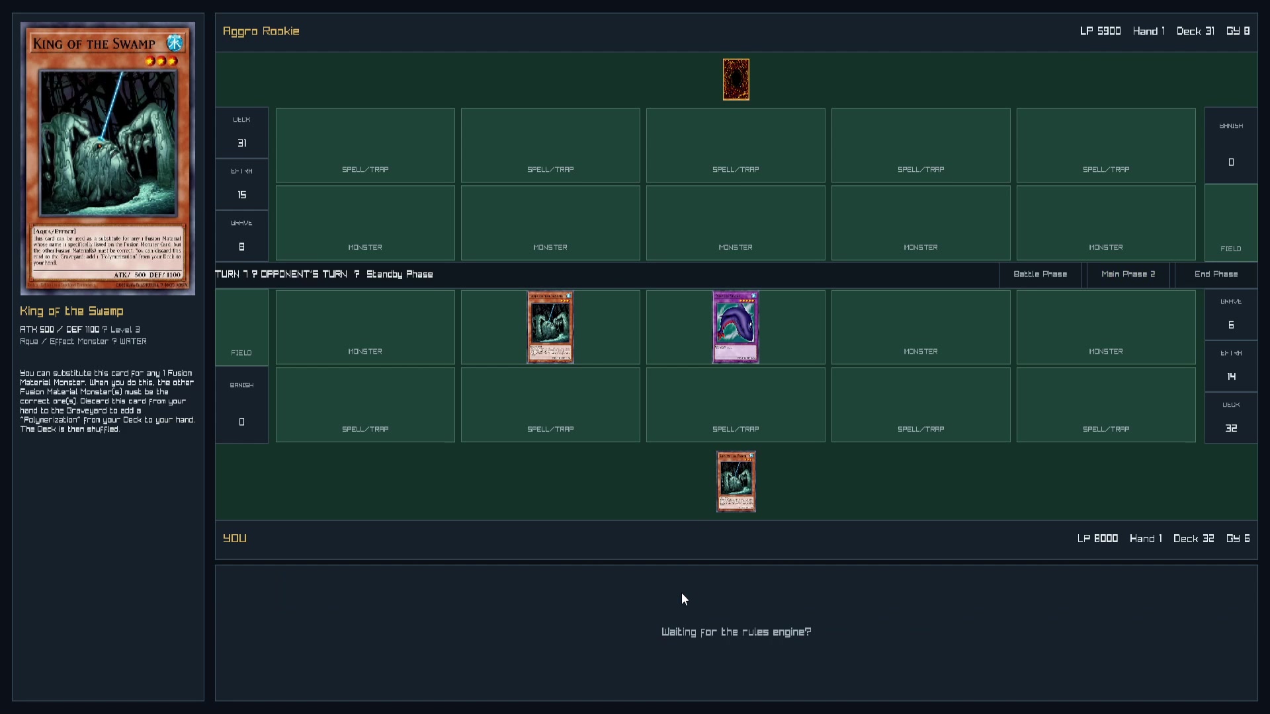
Task: Click your Spell/Trap zone below the shark card
Action: pos(736,405)
